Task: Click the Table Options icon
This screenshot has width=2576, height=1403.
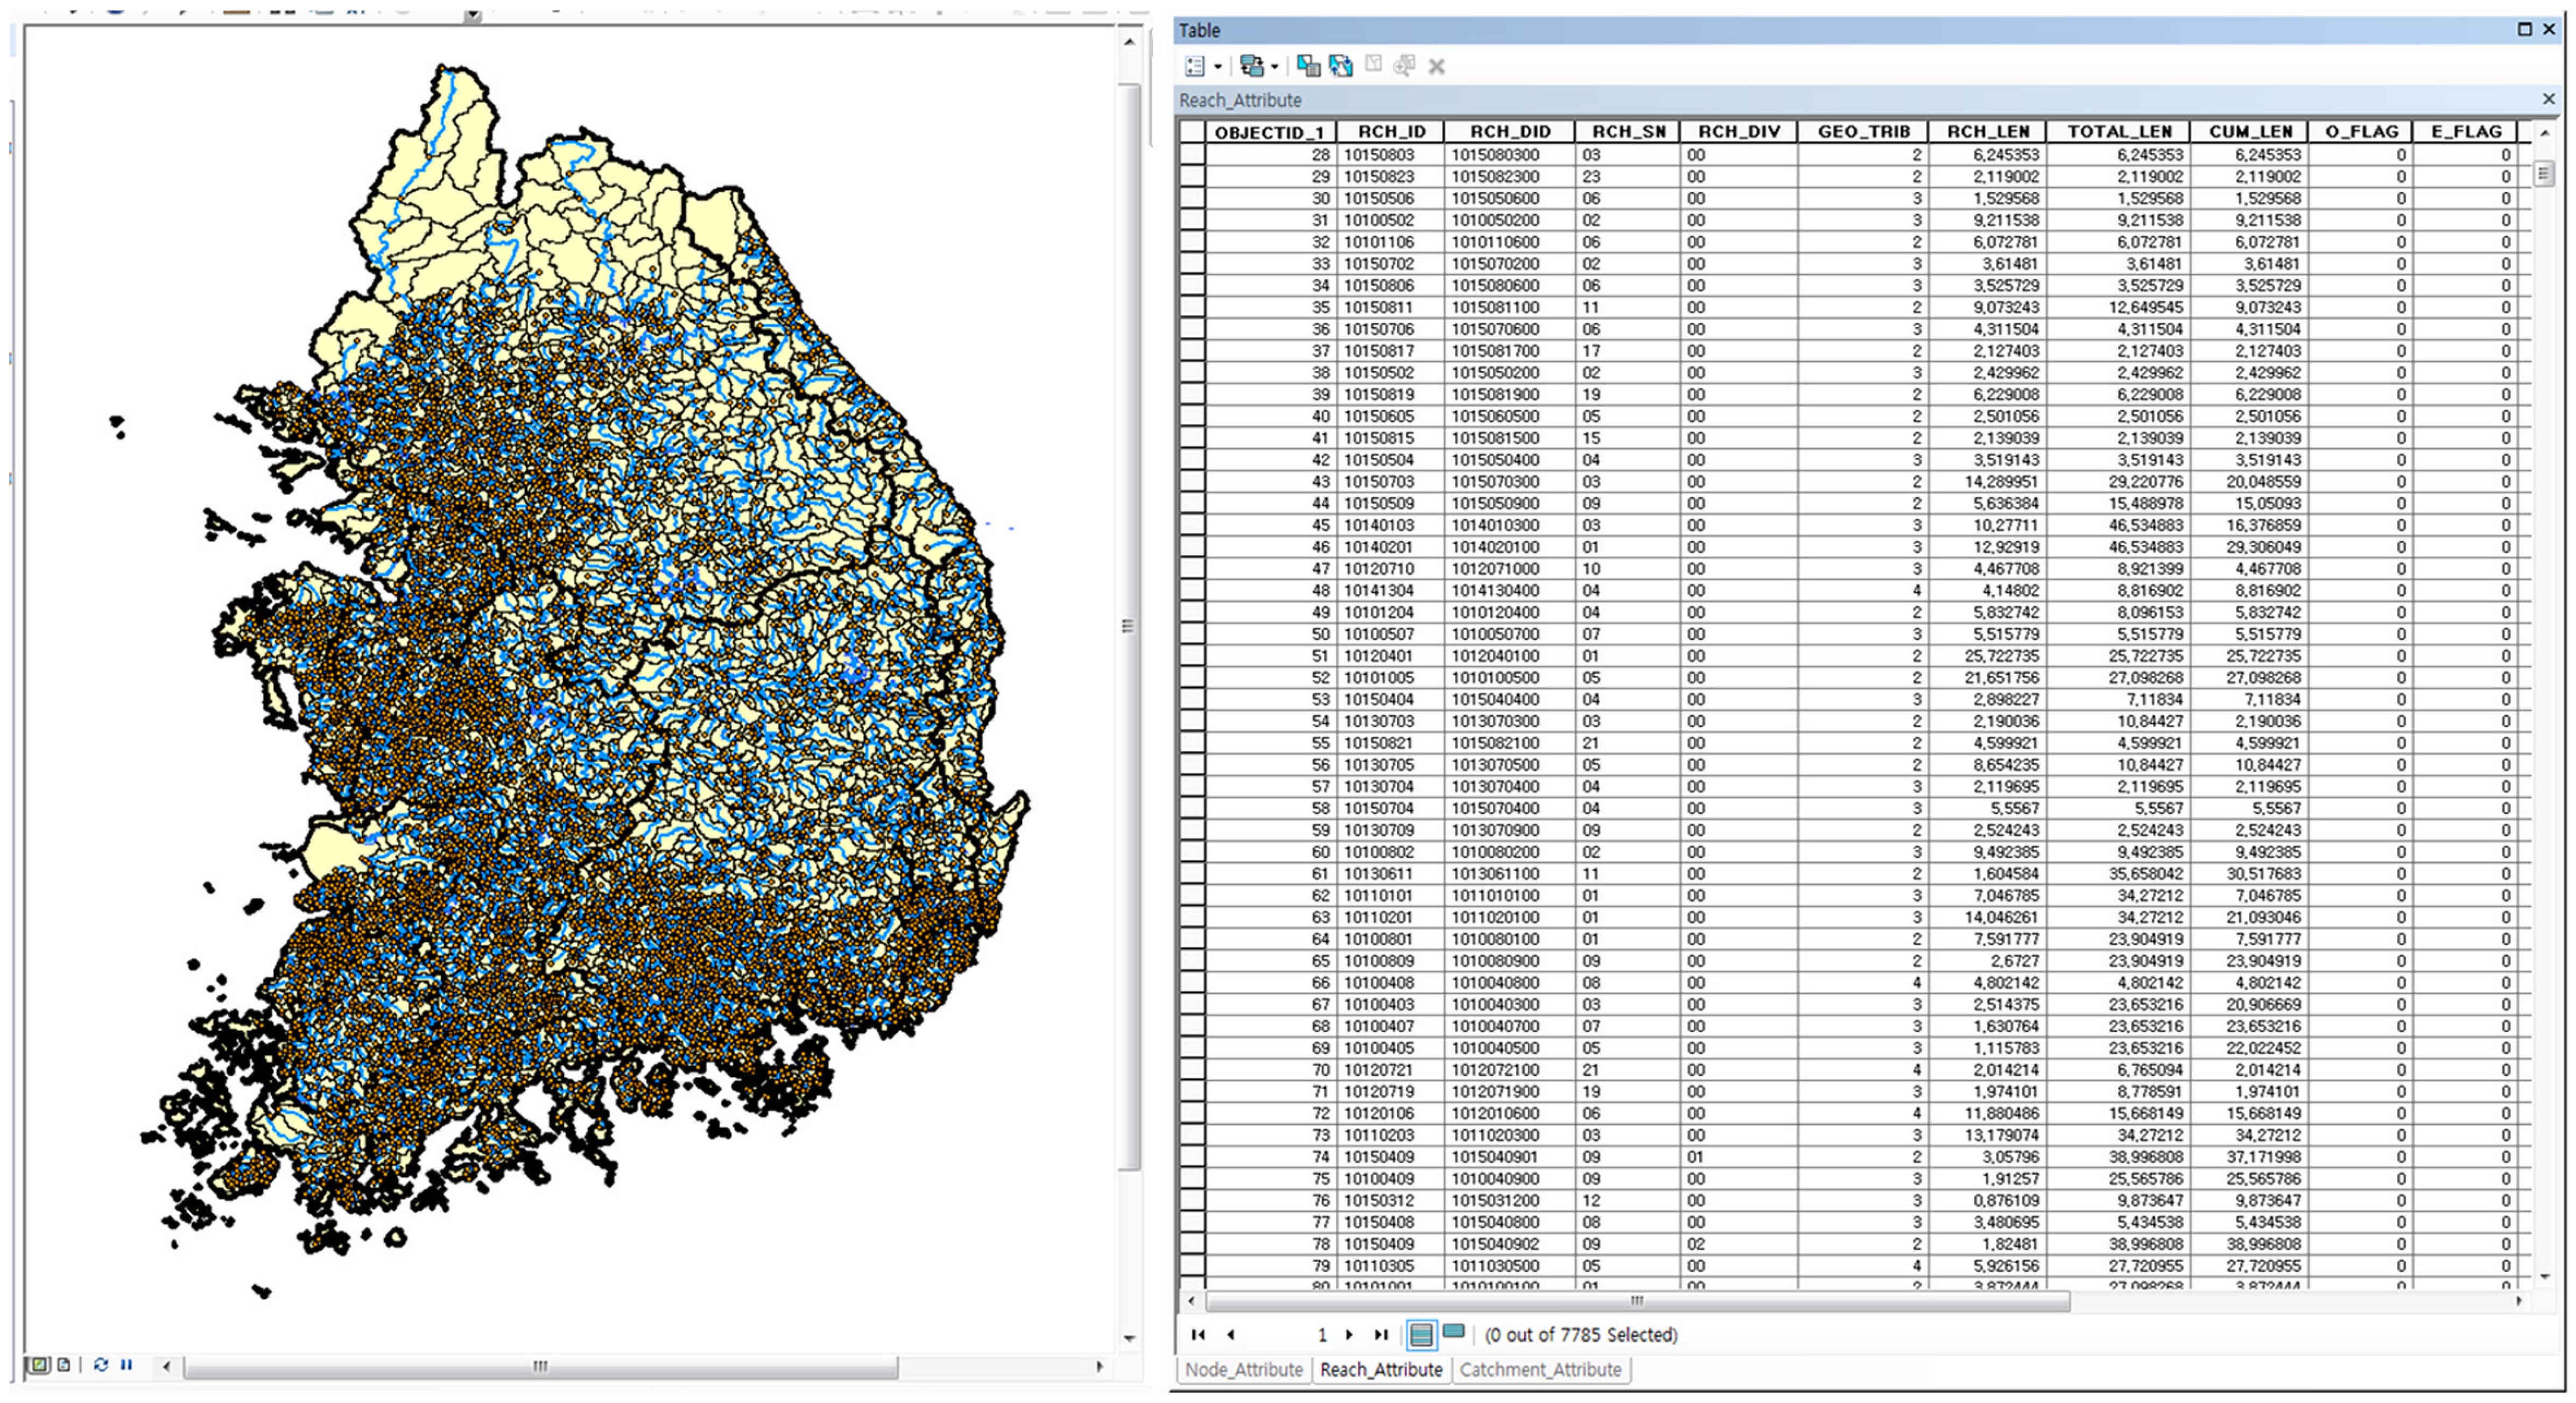Action: tap(1194, 66)
